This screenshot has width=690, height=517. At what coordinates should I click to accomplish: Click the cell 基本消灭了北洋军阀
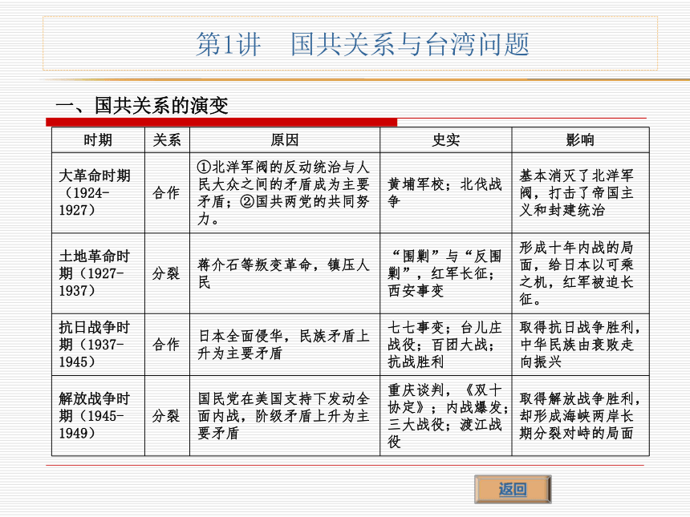(x=580, y=192)
